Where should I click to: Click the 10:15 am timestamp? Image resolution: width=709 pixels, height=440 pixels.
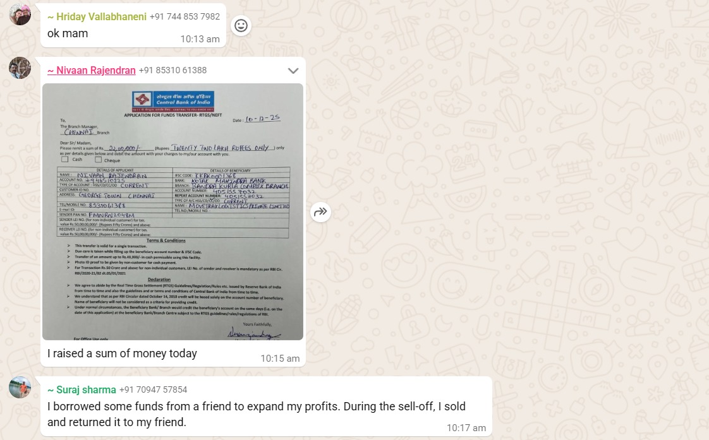click(280, 359)
